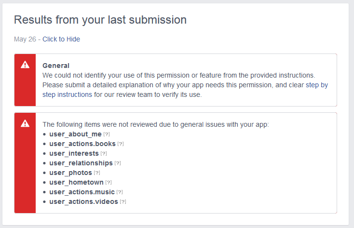Open the help tooltip for user_actions.books
354x228 pixels.
pyautogui.click(x=121, y=144)
